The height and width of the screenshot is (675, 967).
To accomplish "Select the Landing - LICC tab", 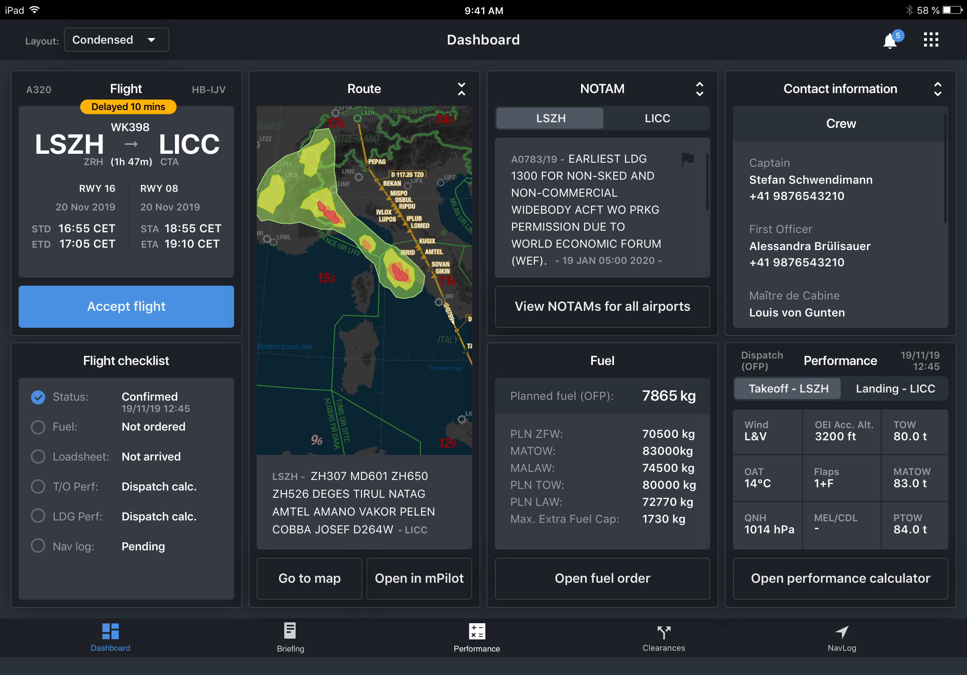I will point(895,388).
